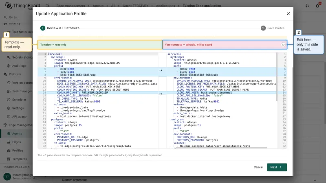Click the Go to search icon
The width and height of the screenshot is (326, 183).
[x=5, y=17]
